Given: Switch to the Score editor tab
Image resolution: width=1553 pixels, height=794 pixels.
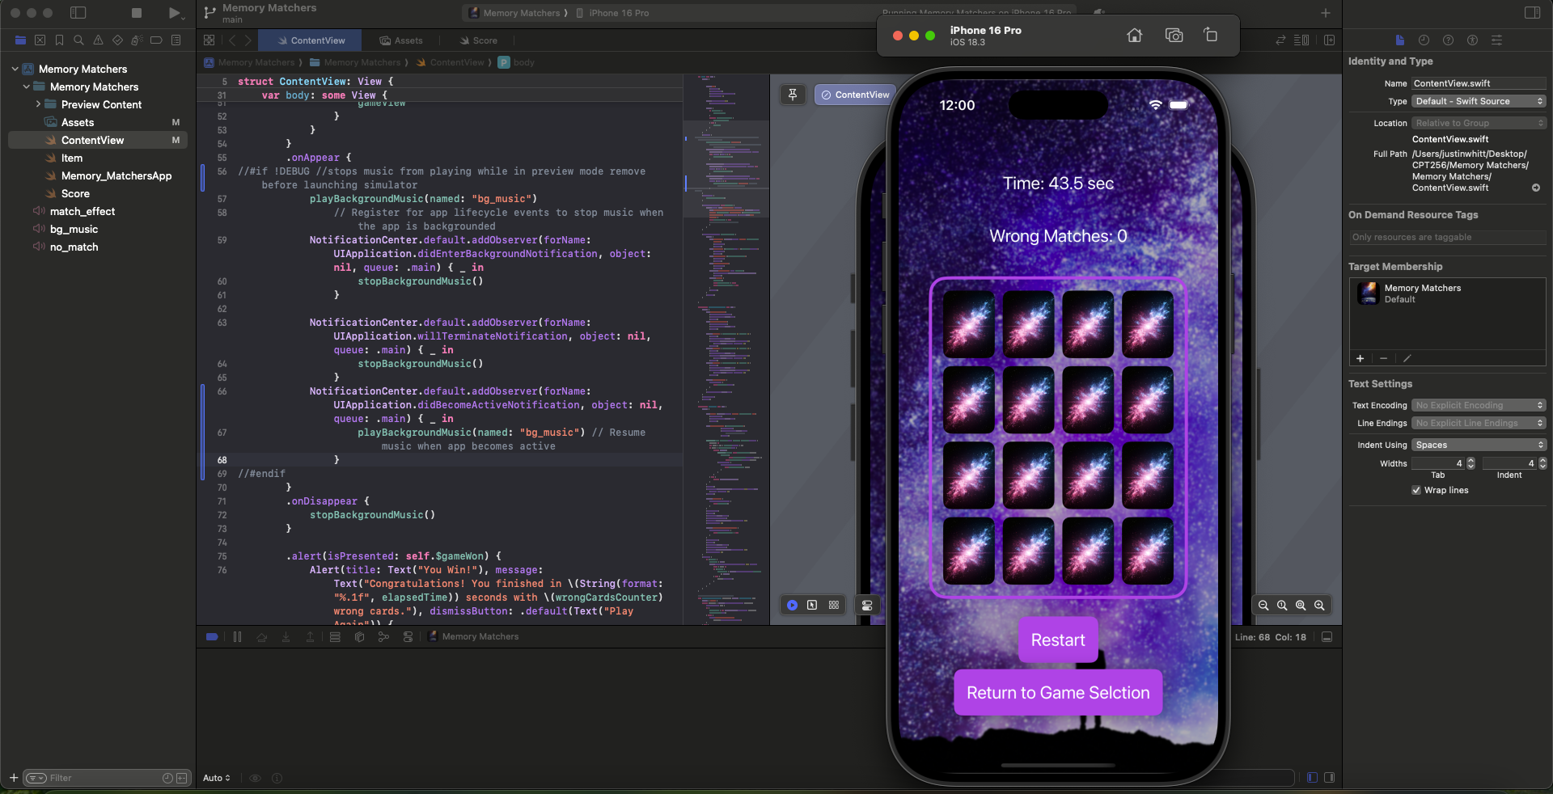Looking at the screenshot, I should [x=478, y=40].
